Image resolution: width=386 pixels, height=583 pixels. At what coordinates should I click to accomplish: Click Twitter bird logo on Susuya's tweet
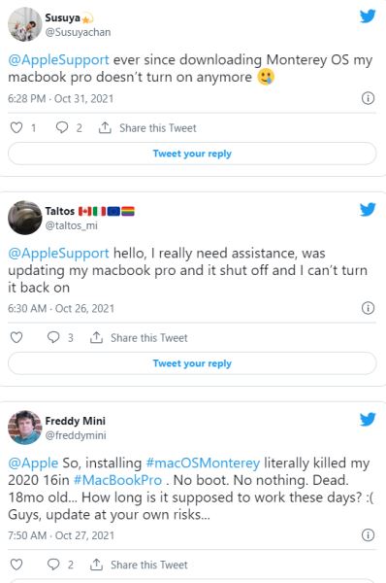click(x=368, y=16)
